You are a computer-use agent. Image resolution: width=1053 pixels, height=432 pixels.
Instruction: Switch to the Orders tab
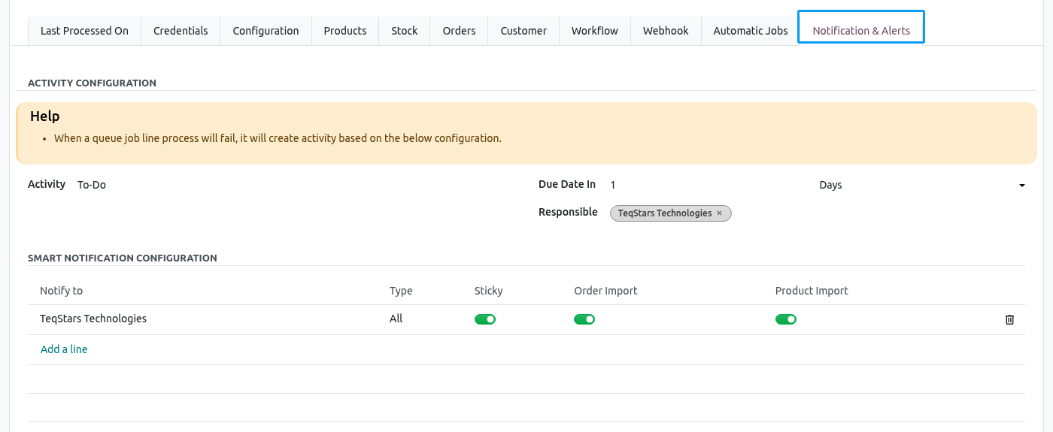click(x=459, y=31)
